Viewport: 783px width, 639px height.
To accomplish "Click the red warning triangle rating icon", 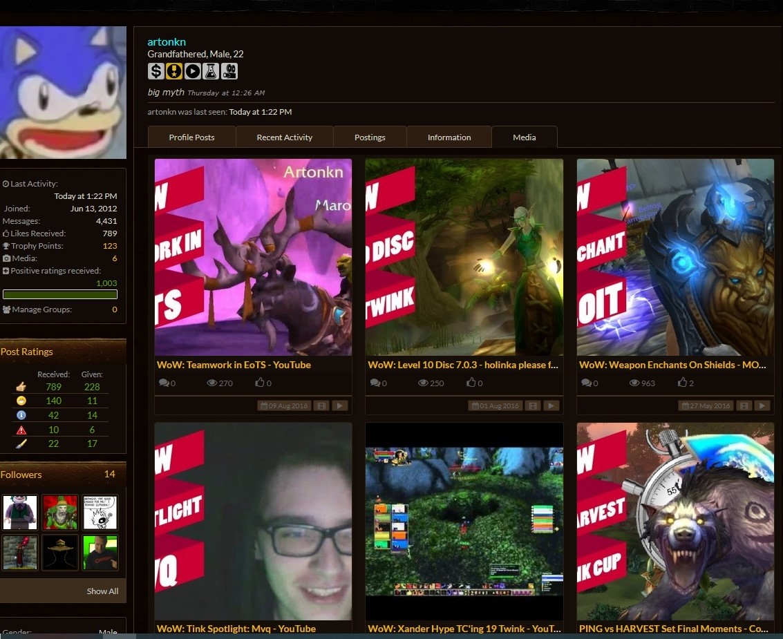I will pos(21,430).
